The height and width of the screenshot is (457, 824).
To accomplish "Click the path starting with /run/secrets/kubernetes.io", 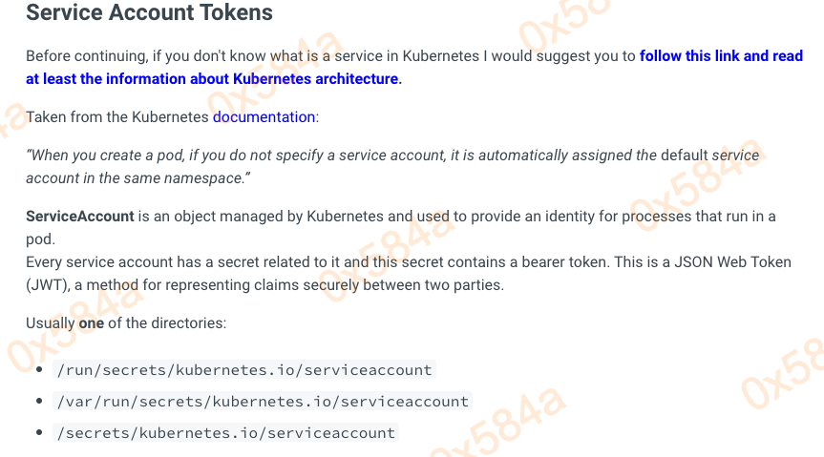I will click(x=245, y=370).
